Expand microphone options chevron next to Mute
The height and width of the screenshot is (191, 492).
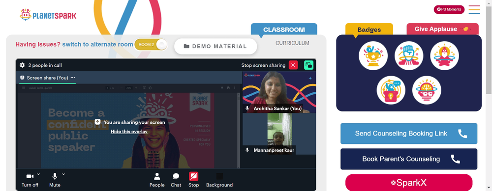pos(63,174)
